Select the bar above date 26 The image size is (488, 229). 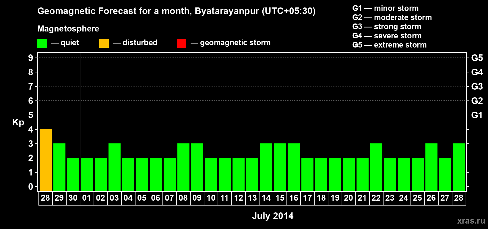(431, 167)
